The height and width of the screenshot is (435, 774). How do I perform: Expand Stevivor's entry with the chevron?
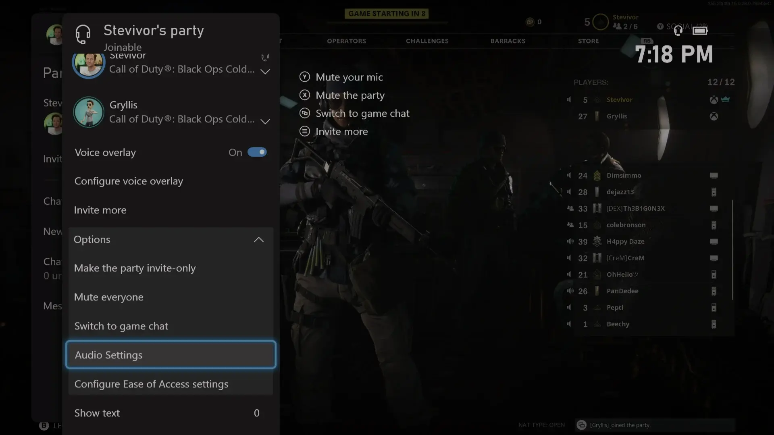tap(265, 72)
